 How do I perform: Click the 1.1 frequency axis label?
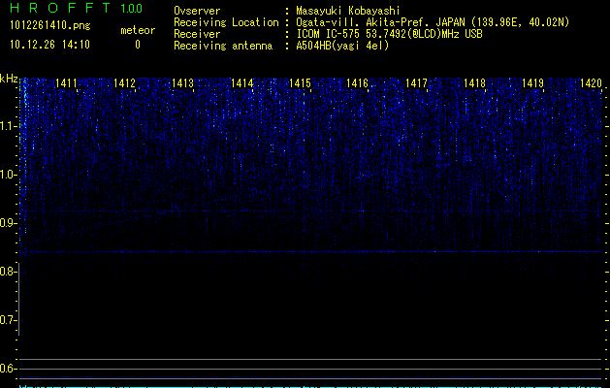7,126
